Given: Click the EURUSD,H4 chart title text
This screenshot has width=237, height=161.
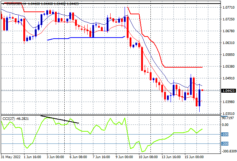Looking at the screenshot, I should (16, 4).
